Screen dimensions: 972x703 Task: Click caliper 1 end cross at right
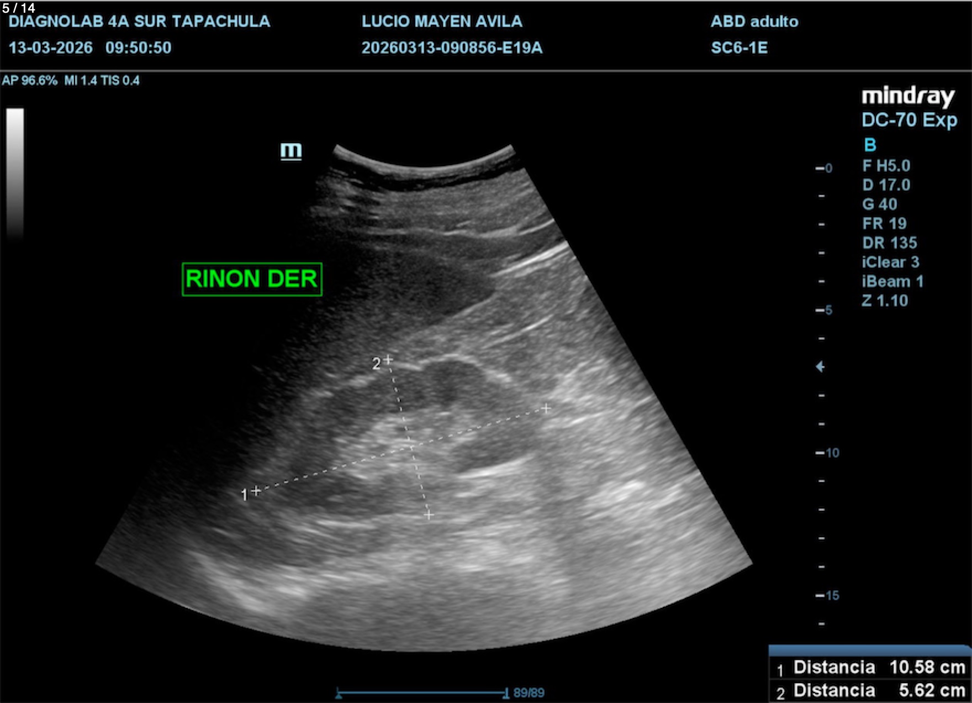point(546,408)
